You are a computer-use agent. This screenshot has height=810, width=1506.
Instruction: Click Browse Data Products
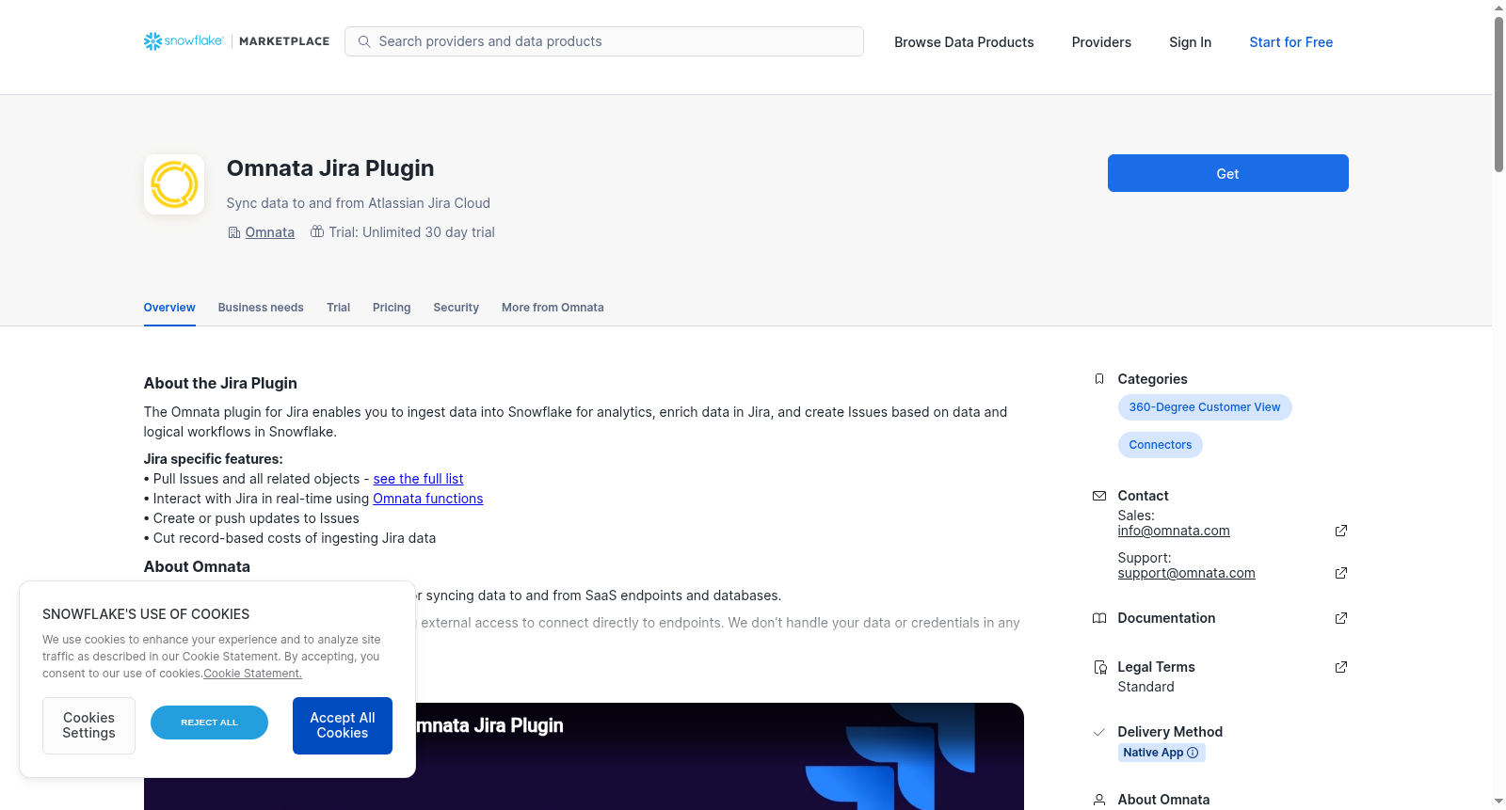964,42
